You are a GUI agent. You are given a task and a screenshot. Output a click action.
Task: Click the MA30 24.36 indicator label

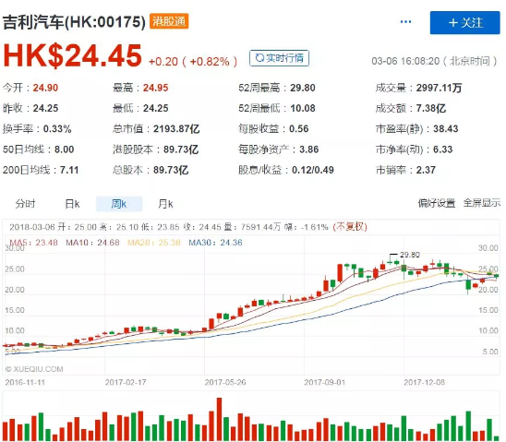tap(215, 243)
